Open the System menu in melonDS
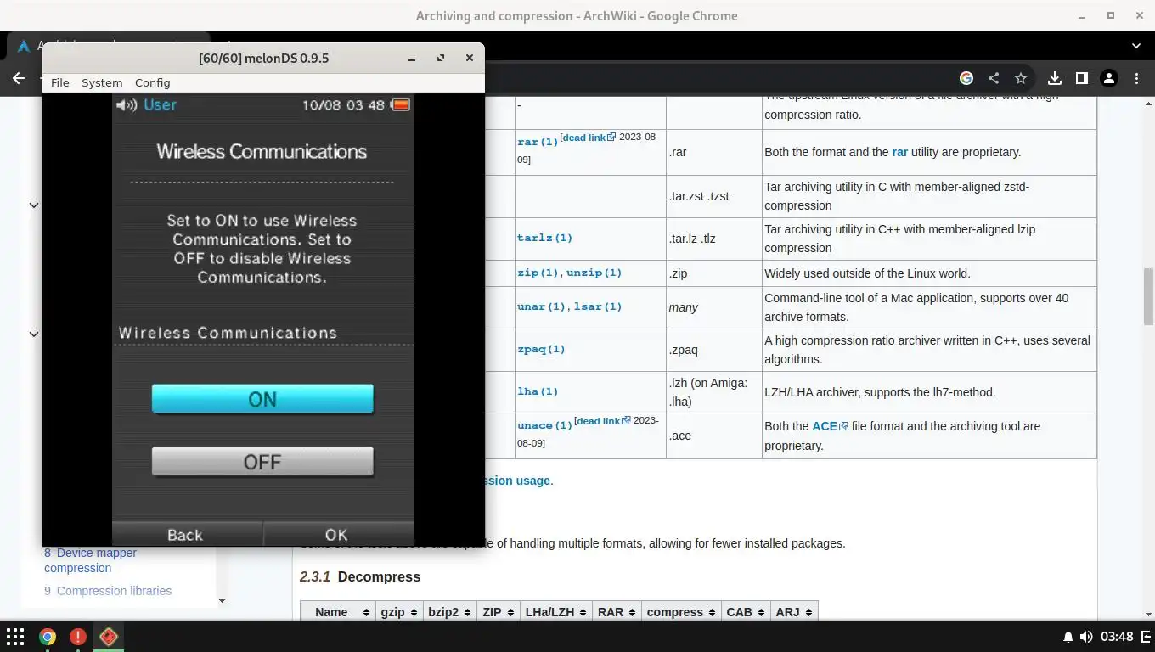 pyautogui.click(x=102, y=82)
